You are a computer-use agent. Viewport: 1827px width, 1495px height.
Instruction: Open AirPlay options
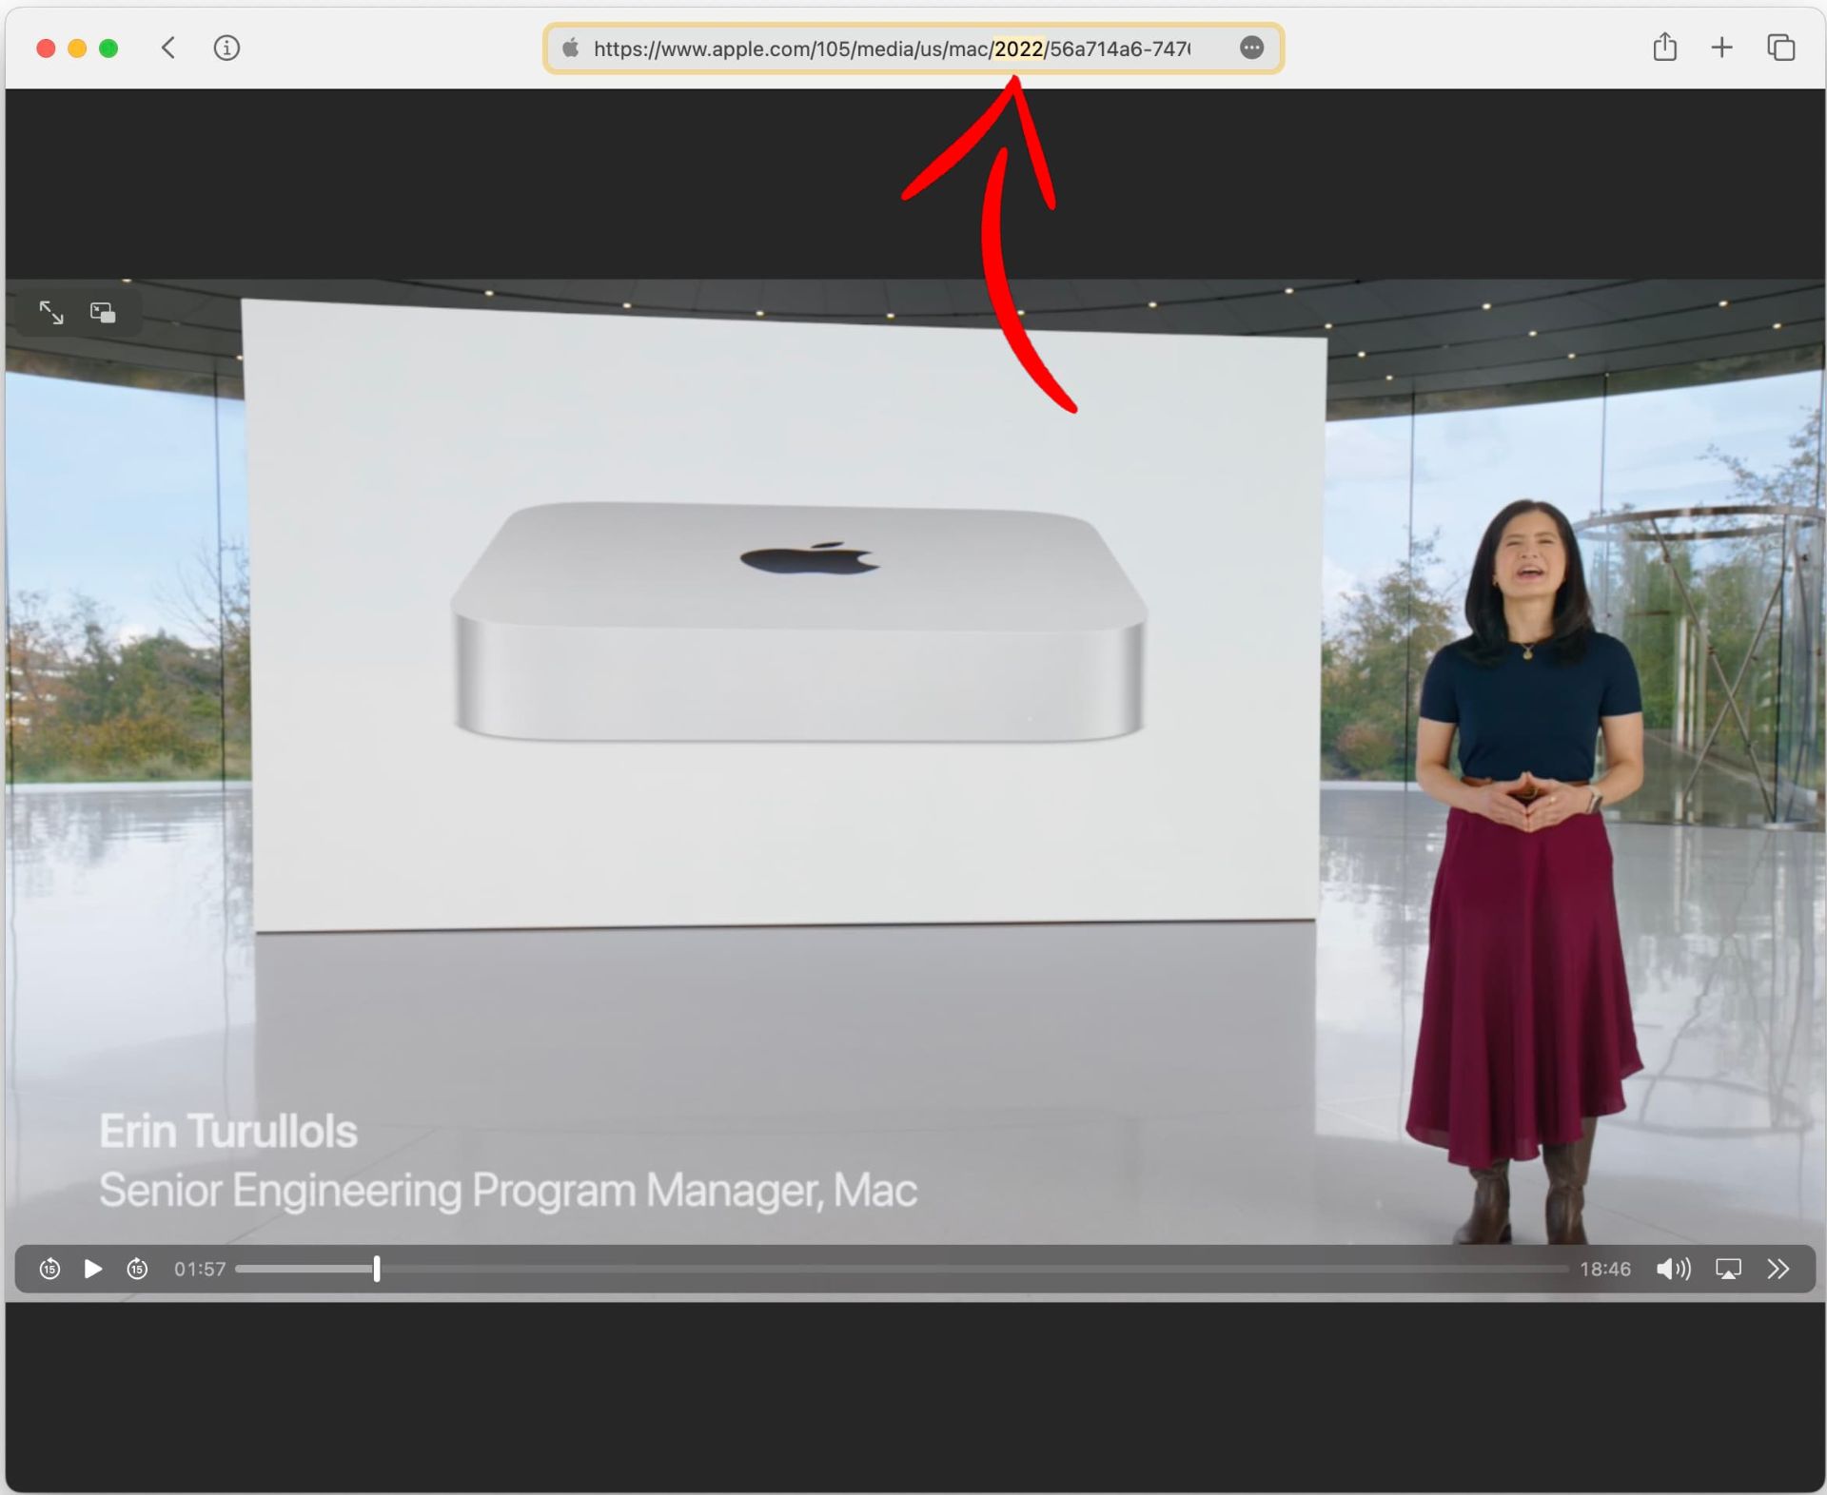[x=1728, y=1269]
